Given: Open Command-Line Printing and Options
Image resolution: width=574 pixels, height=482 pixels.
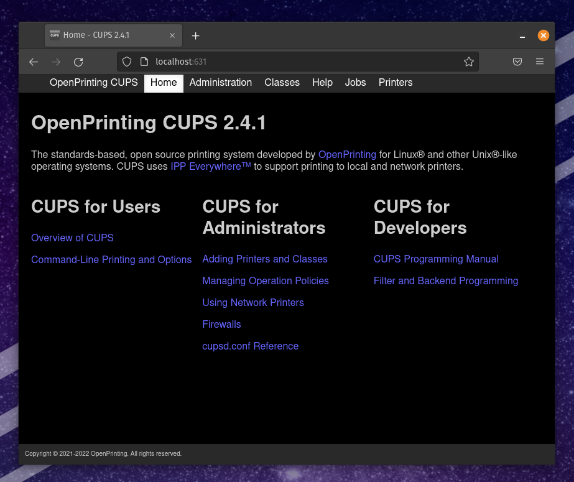Looking at the screenshot, I should coord(111,259).
